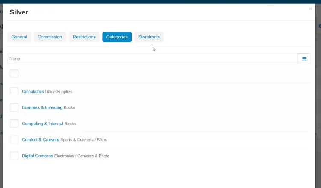321x188 pixels.
Task: Open the Commission tab
Action: point(50,37)
